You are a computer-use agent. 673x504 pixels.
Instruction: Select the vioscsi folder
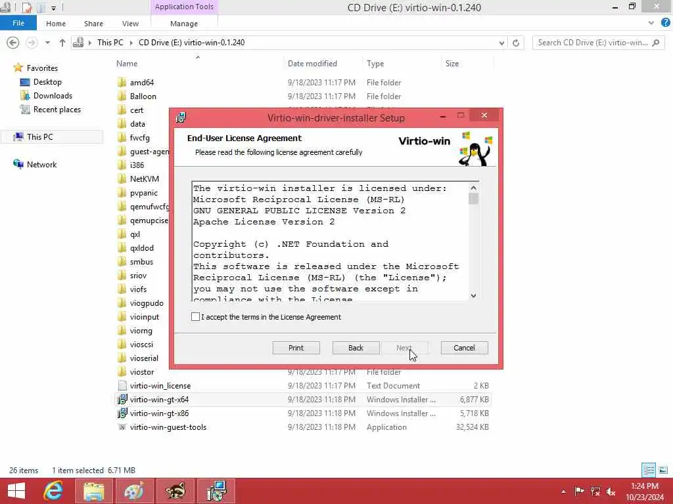(141, 344)
